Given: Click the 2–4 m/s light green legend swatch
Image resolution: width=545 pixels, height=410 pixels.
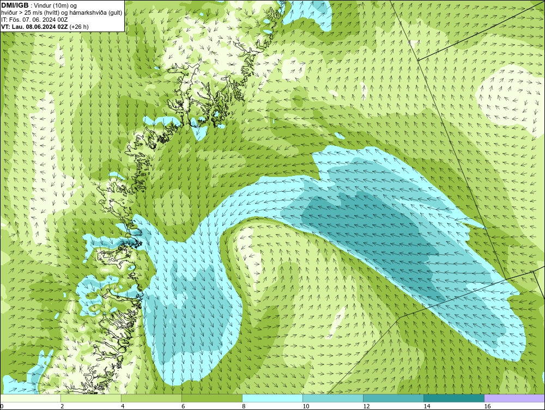Looking at the screenshot, I should point(91,398).
